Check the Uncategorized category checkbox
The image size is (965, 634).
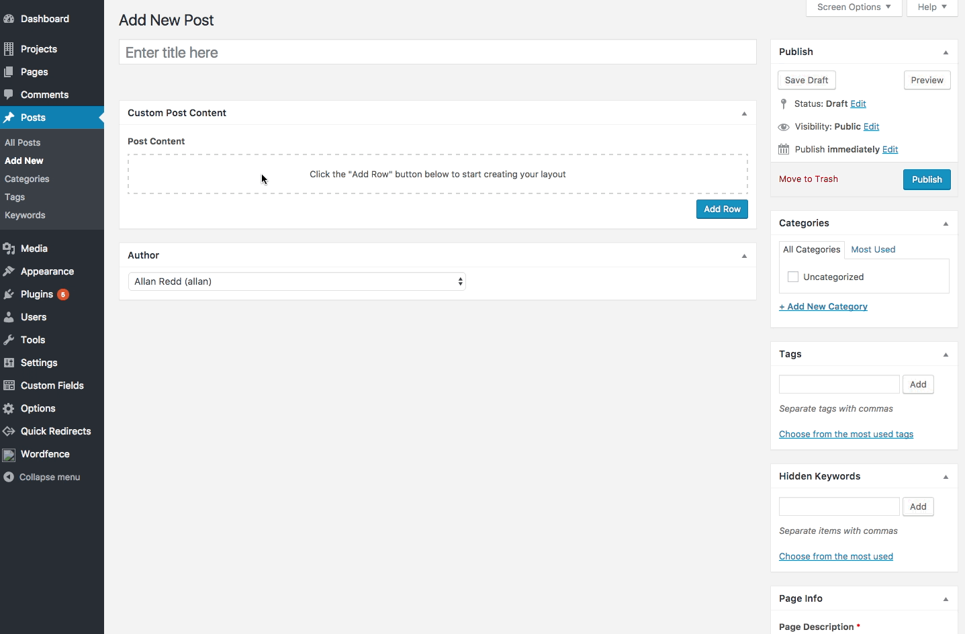[793, 277]
